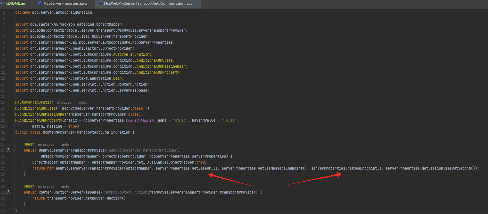
Task: Click @Bean annotation on line 23
Action: [x=29, y=144]
